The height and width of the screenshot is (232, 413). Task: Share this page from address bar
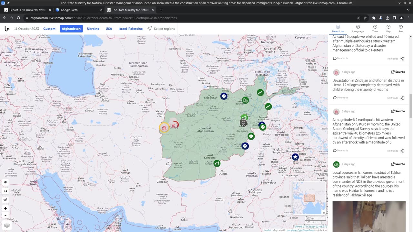[358, 18]
